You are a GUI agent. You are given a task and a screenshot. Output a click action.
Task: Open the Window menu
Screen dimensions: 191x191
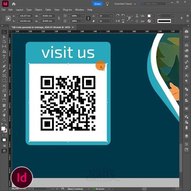pos(79,10)
